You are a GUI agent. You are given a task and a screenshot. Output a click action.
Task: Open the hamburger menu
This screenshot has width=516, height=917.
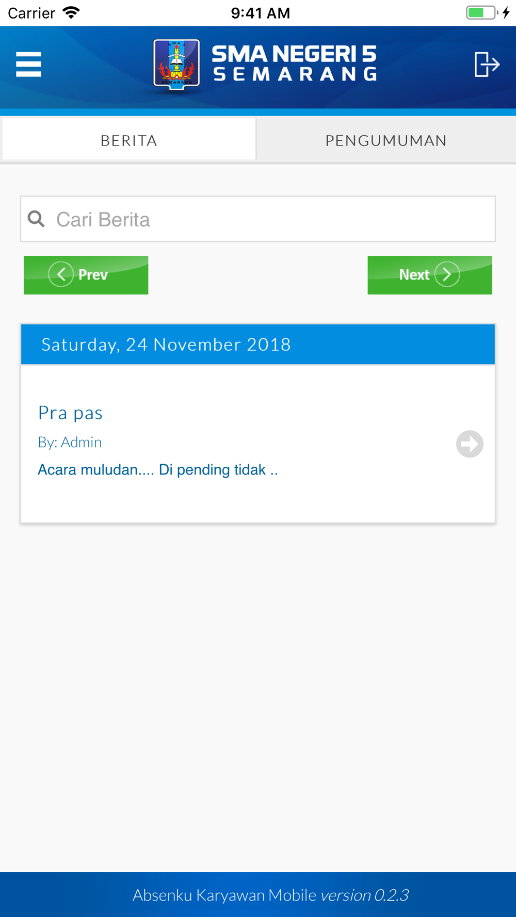pos(28,64)
